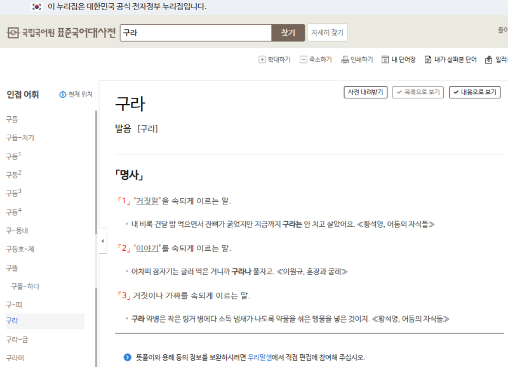508x367 pixels.
Task: Open 내가 살펴본 단어 history
Action: coord(451,60)
